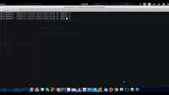Launch blue Chromium browser from dock

[x=106, y=90]
